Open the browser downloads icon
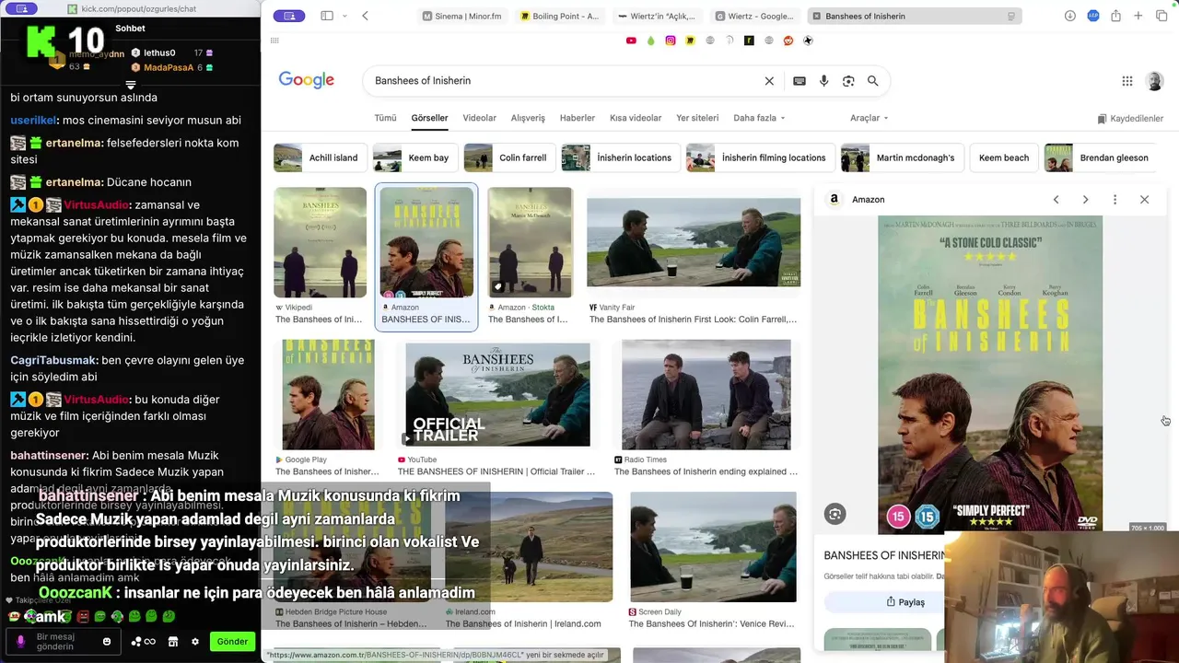1179x663 pixels. coord(1069,16)
